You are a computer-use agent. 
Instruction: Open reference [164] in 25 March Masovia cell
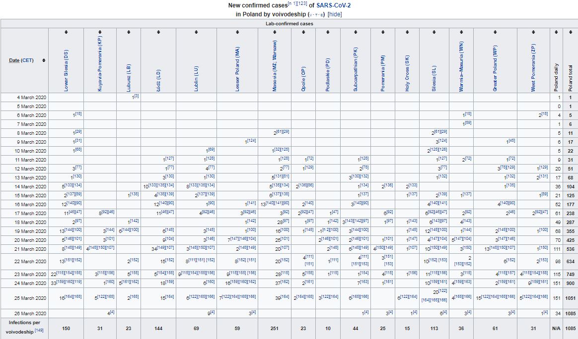286,297
